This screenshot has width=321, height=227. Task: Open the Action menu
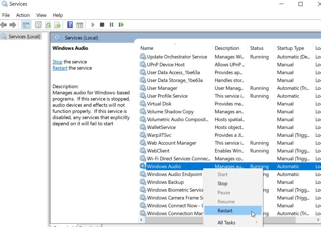[x=23, y=15]
